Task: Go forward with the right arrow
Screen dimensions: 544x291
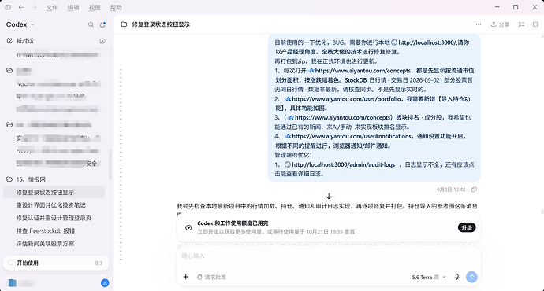Action: pyautogui.click(x=35, y=7)
